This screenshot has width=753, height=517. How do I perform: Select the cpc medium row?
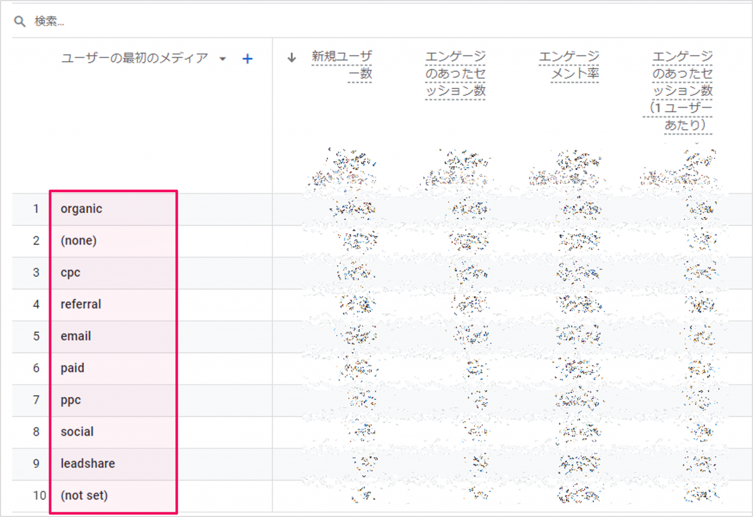point(71,273)
